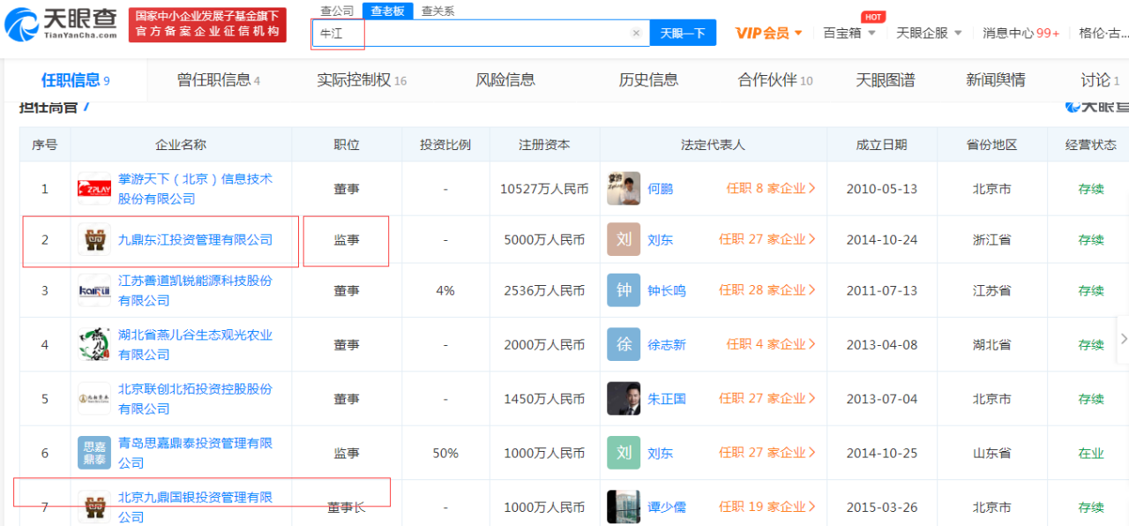Click the 50% investment ratio cell
This screenshot has height=526, width=1129.
[445, 453]
